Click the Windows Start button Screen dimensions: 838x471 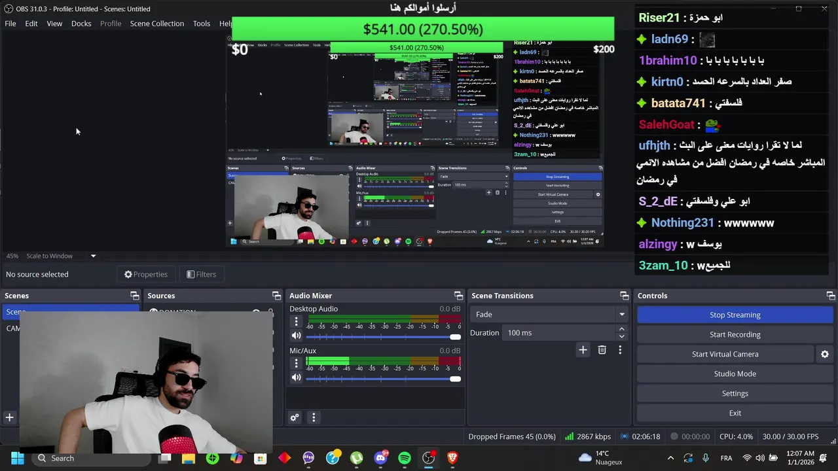[17, 458]
